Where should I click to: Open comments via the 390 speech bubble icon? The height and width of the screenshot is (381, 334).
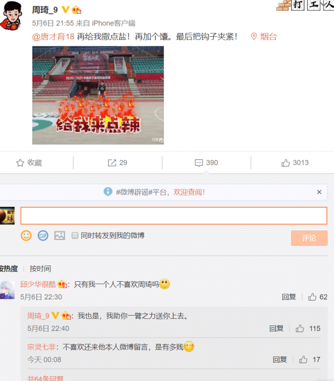pos(198,163)
